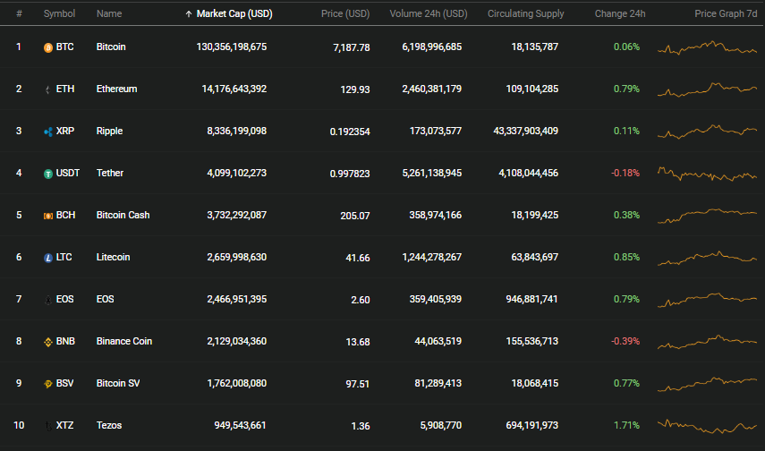Open the EOS name link
The width and height of the screenshot is (765, 451).
point(105,299)
